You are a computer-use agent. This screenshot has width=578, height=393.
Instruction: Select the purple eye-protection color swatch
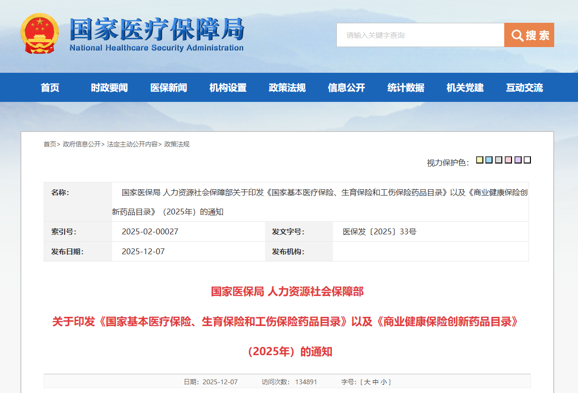pos(518,160)
